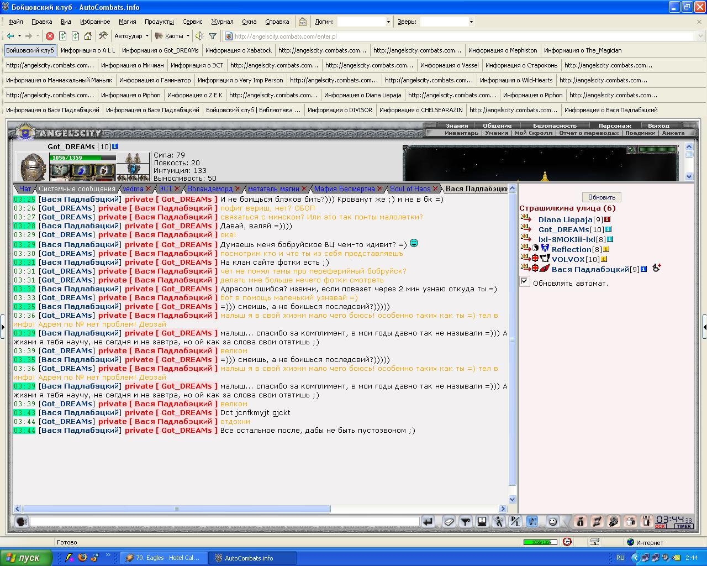The image size is (707, 566).
Task: Click the RU language indicator in tray
Action: pyautogui.click(x=620, y=558)
